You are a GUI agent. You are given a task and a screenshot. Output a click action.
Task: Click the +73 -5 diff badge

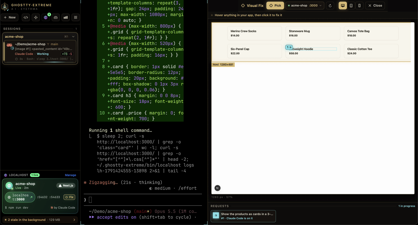67,54
